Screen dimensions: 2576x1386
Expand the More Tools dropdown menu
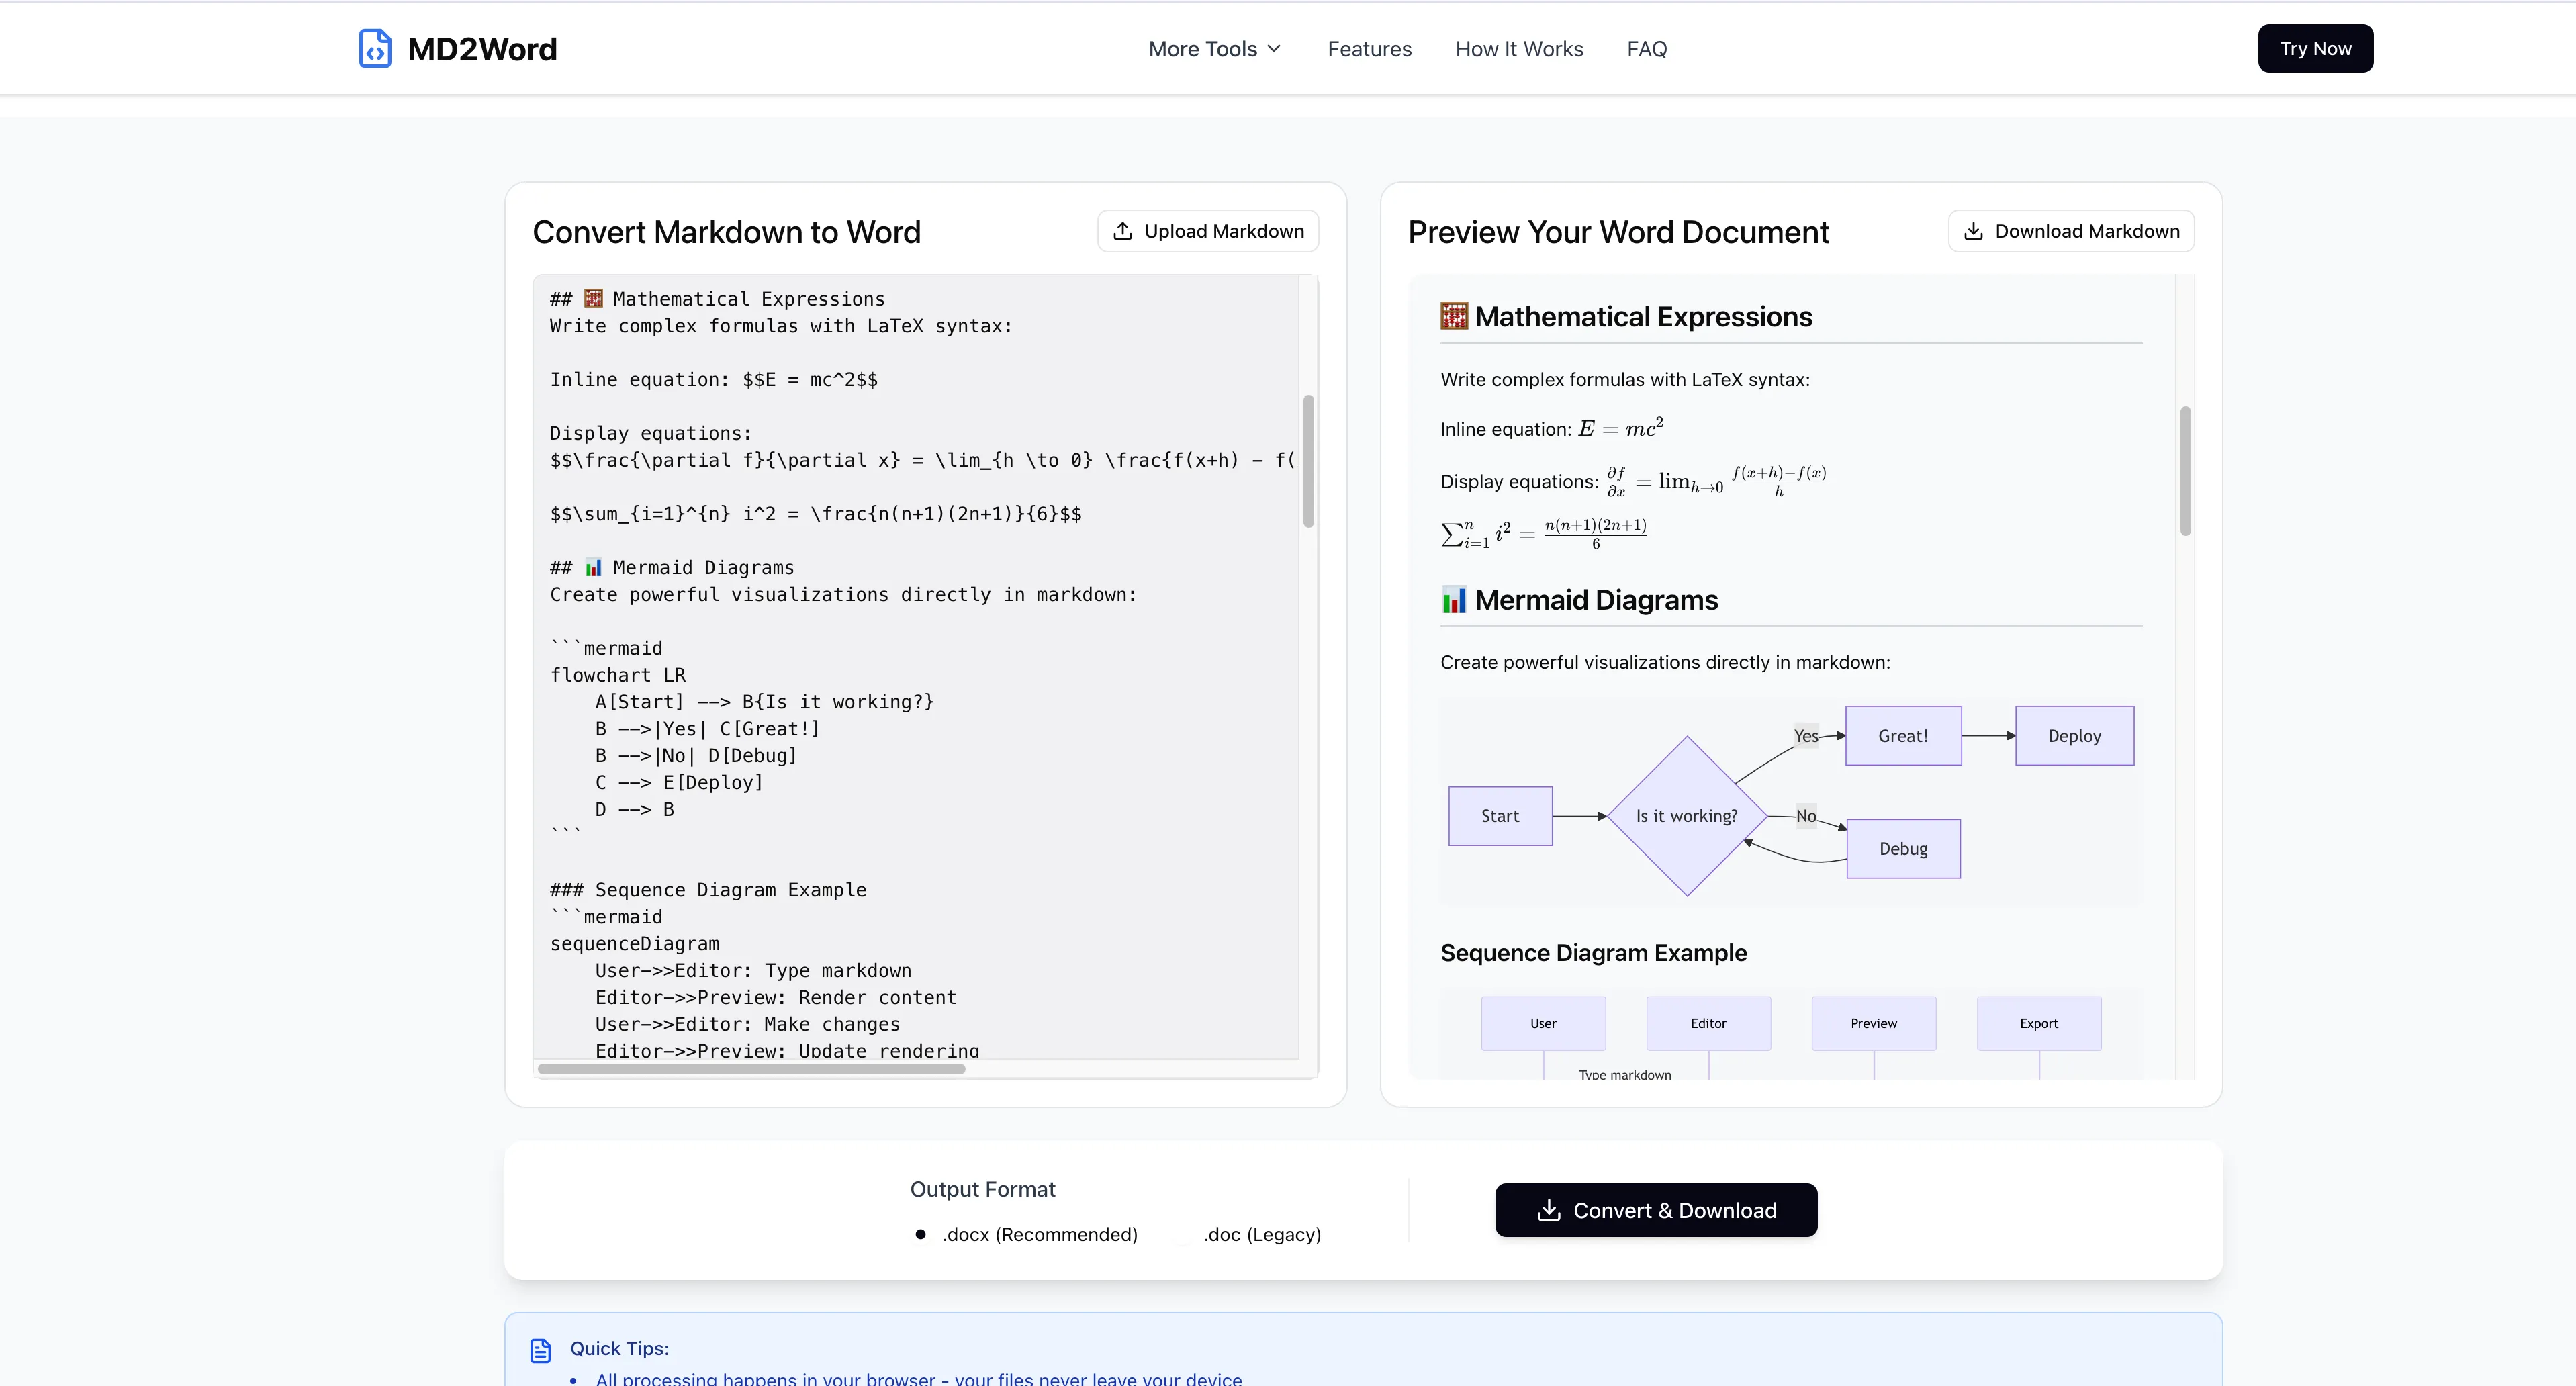pyautogui.click(x=1202, y=49)
